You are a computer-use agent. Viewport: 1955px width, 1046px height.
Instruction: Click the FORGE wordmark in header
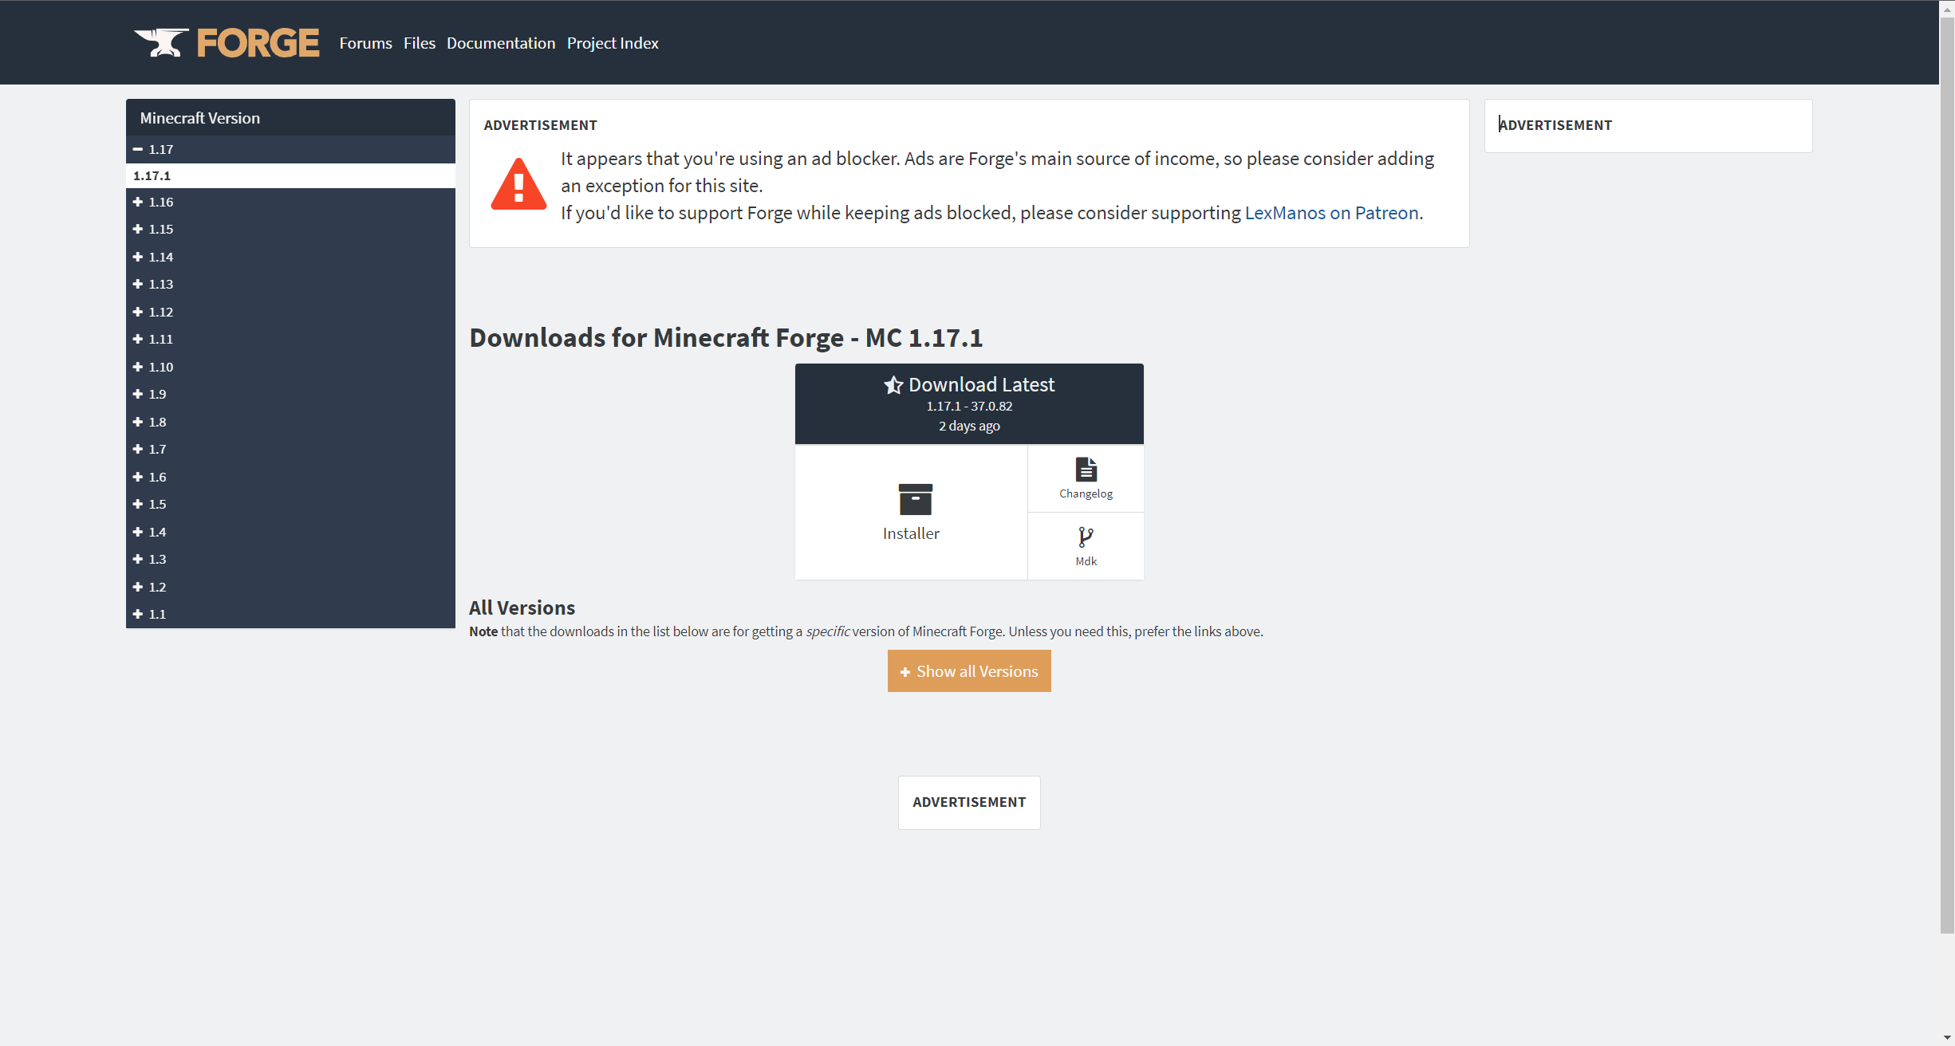258,43
